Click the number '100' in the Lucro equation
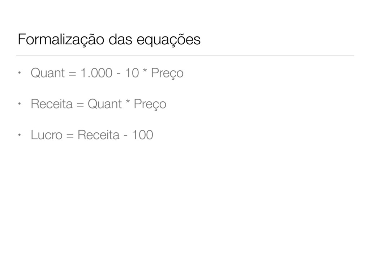The image size is (370, 277). pyautogui.click(x=142, y=135)
